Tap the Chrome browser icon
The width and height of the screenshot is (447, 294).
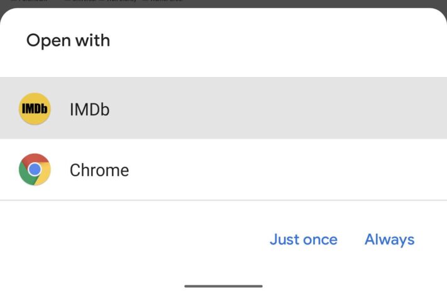pyautogui.click(x=35, y=169)
